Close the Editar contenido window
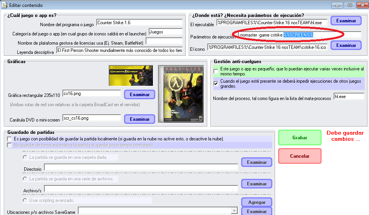 [362, 5]
